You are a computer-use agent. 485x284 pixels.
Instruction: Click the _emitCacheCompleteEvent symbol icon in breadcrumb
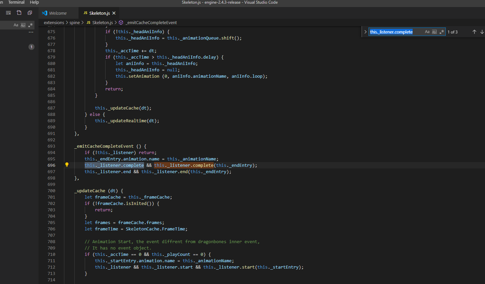121,22
